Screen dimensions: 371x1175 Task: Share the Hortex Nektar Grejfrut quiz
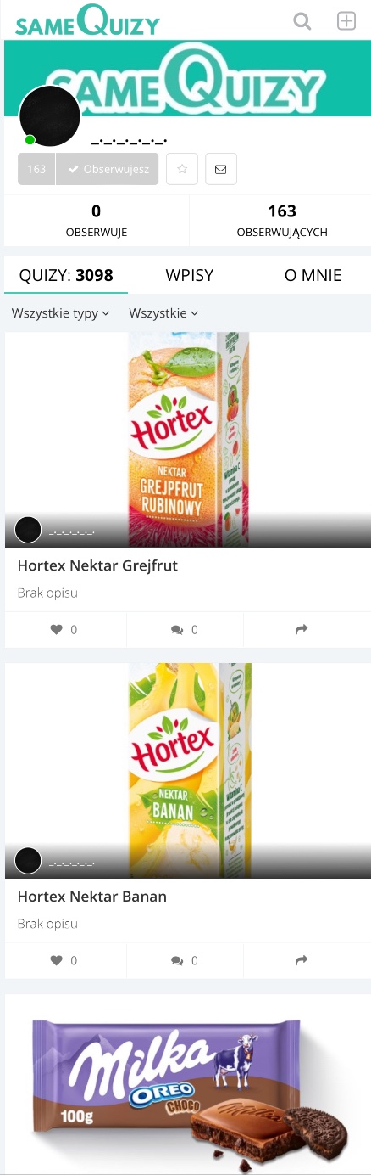click(302, 630)
